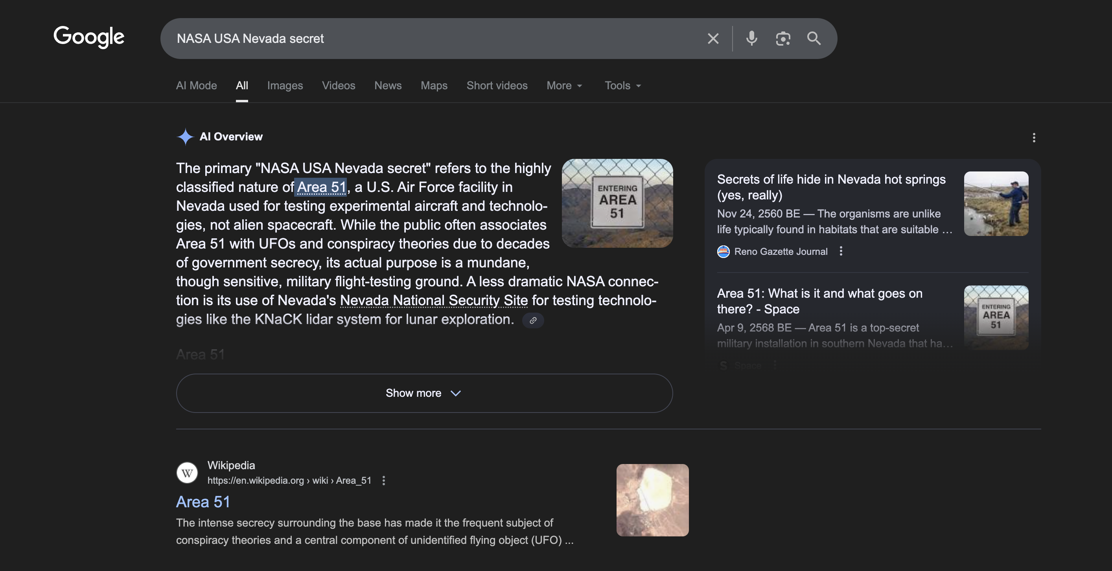Open AI Overview three-dot options menu

pyautogui.click(x=1033, y=137)
